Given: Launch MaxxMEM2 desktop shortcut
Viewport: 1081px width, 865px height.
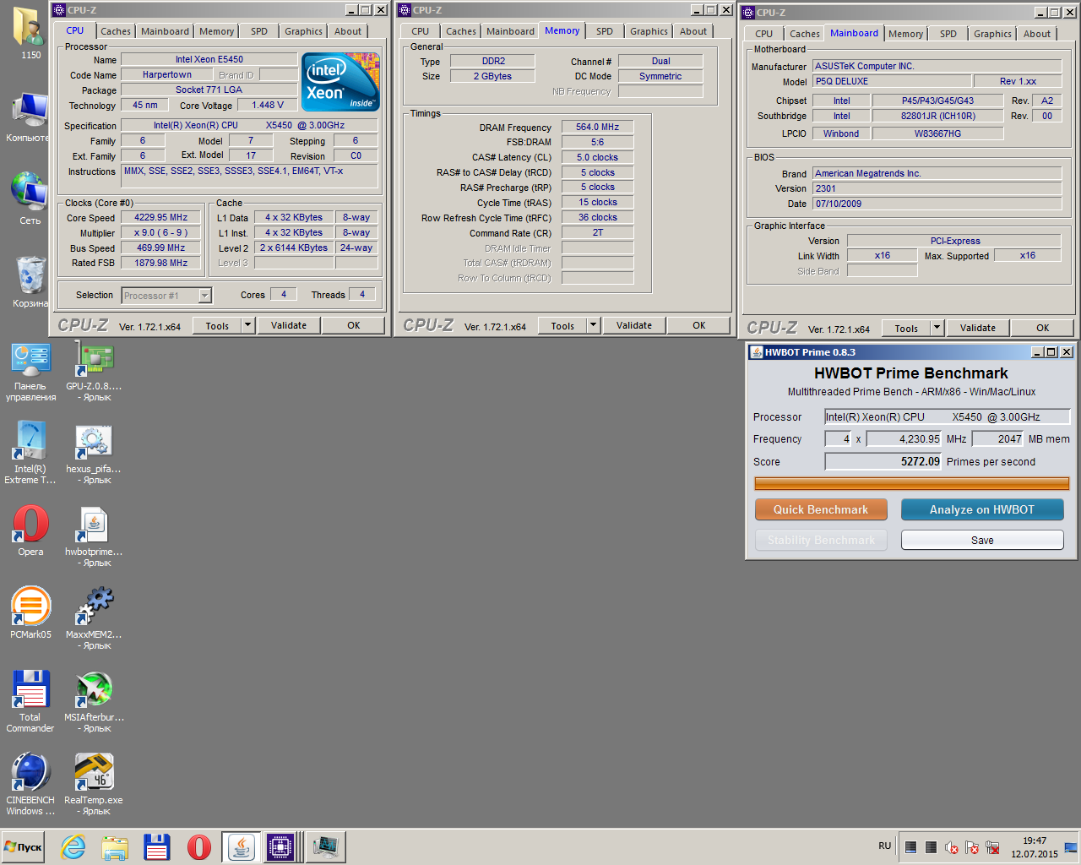Looking at the screenshot, I should [x=94, y=618].
